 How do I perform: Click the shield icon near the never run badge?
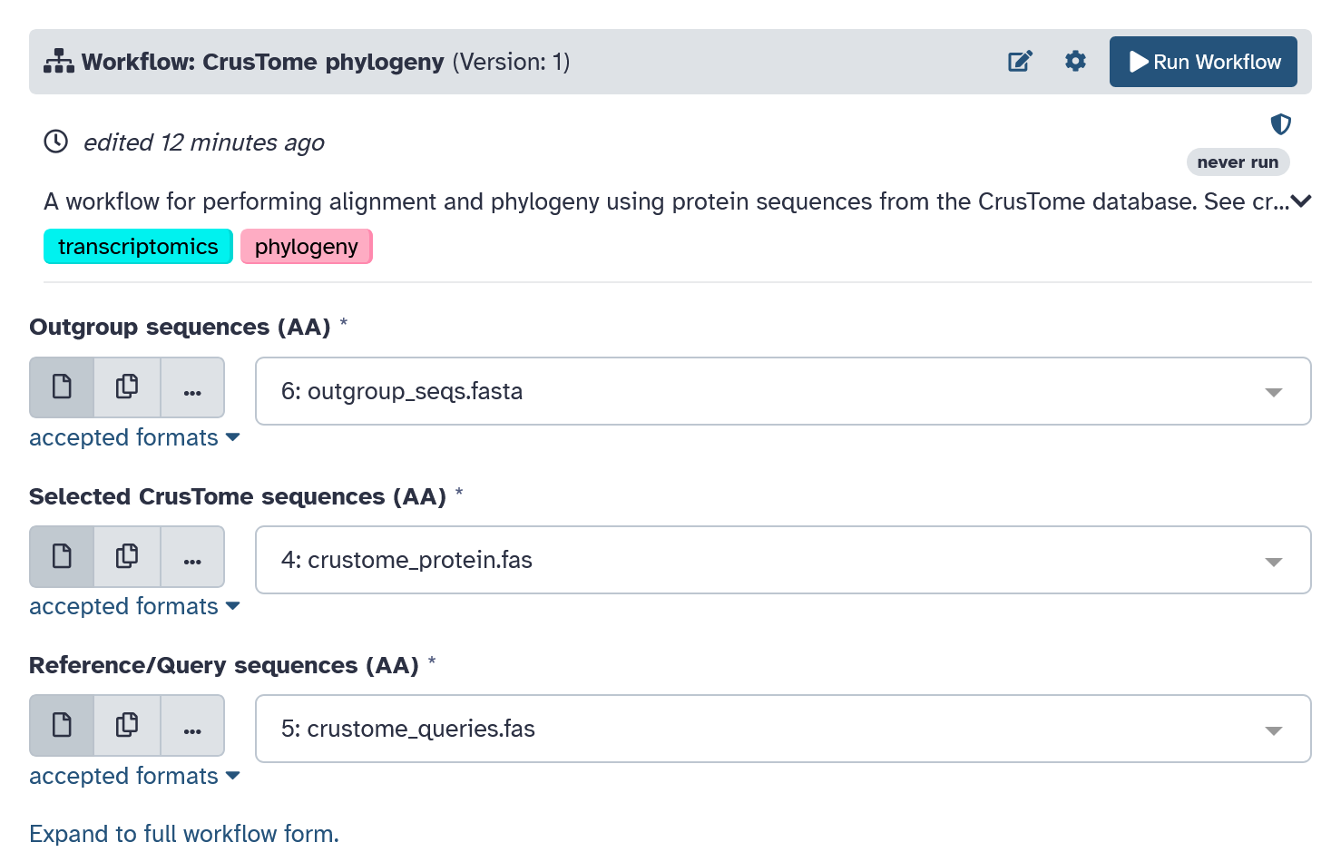tap(1280, 124)
